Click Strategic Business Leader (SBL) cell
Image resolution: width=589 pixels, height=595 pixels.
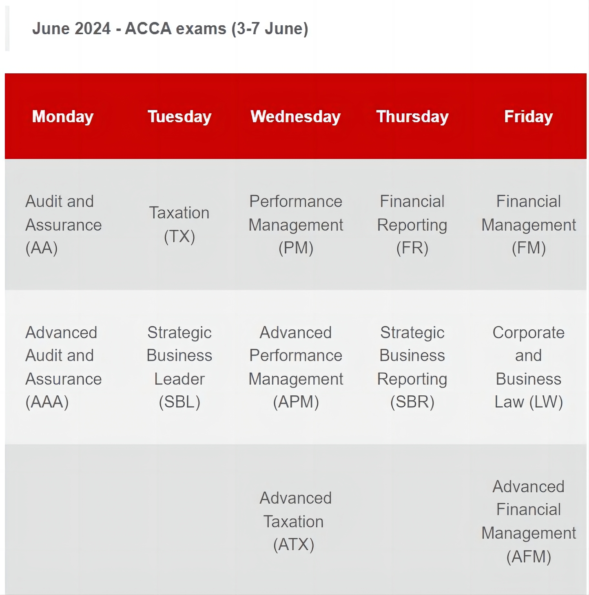(x=179, y=367)
